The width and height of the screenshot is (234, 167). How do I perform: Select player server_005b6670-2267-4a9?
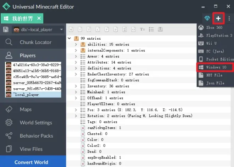coord(33,83)
